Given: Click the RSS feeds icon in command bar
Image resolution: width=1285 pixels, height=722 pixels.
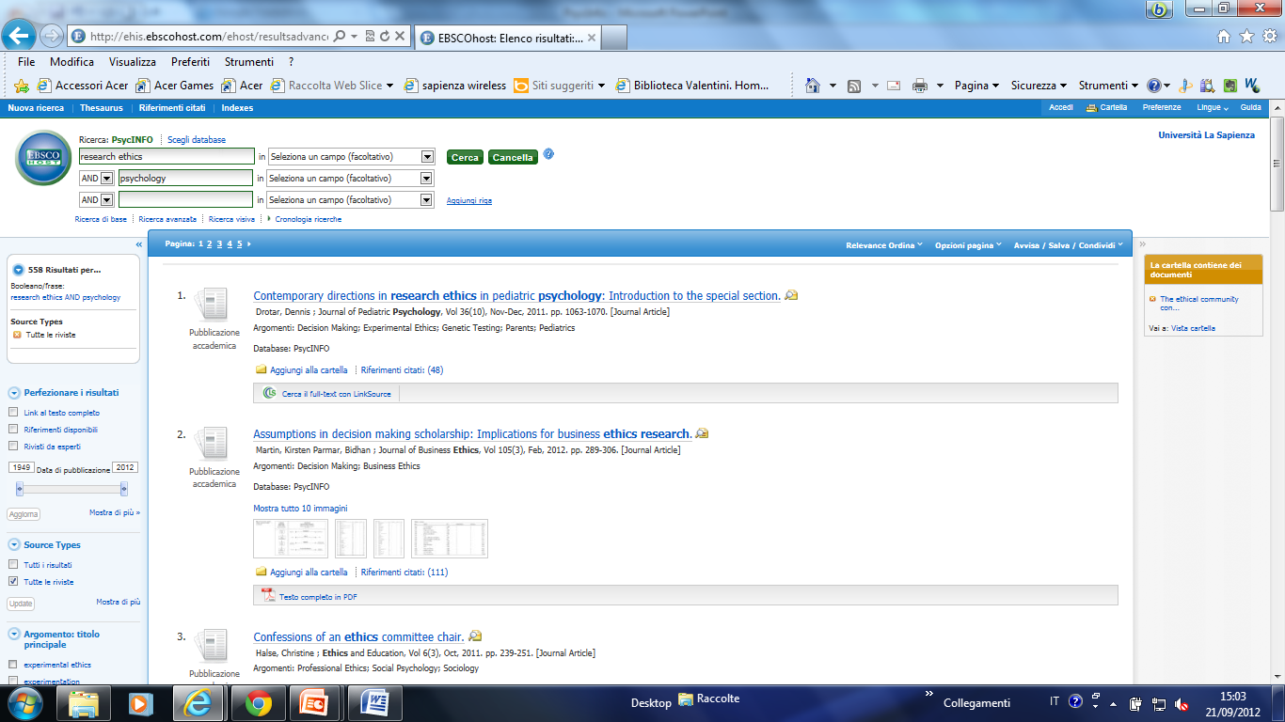Looking at the screenshot, I should point(854,86).
